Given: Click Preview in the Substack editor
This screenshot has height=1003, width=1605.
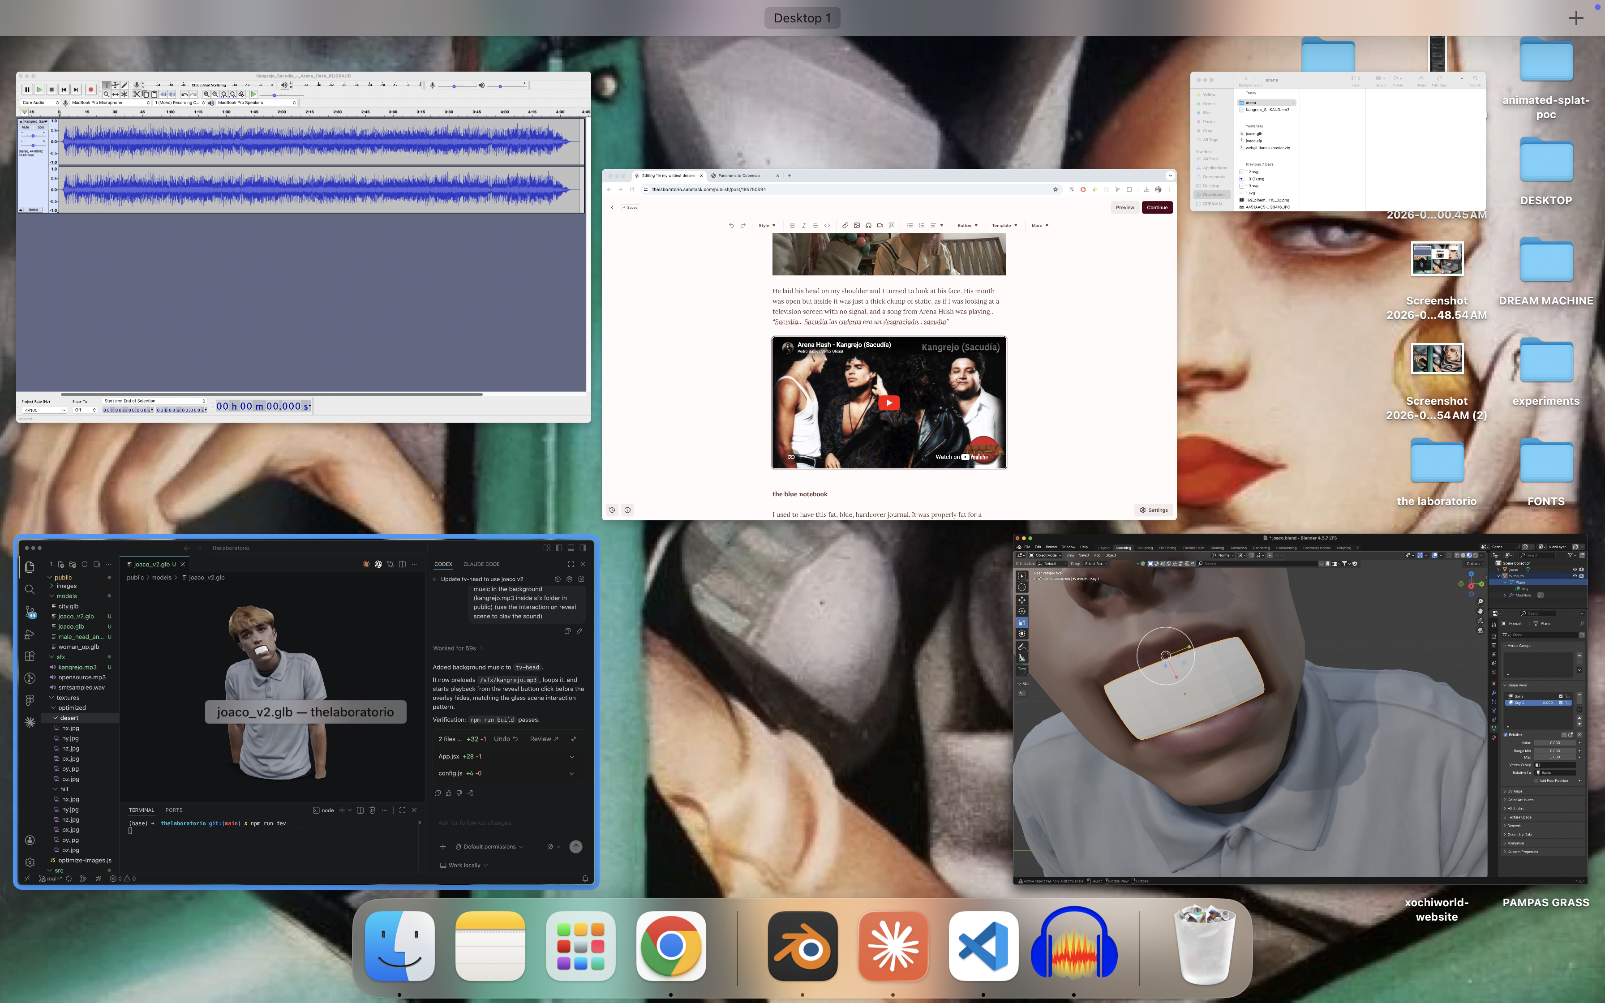Looking at the screenshot, I should [x=1125, y=208].
